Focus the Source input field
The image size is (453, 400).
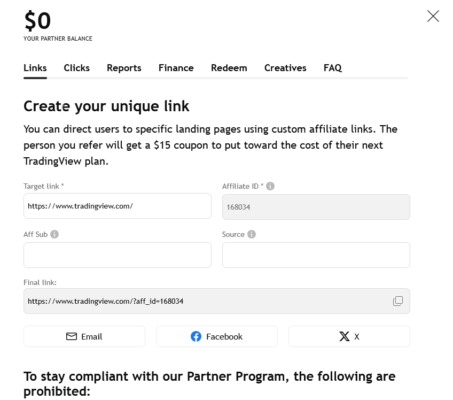click(x=316, y=255)
